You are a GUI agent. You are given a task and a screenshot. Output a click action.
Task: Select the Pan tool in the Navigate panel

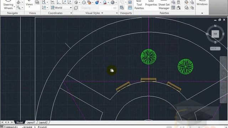tap(19, 2)
